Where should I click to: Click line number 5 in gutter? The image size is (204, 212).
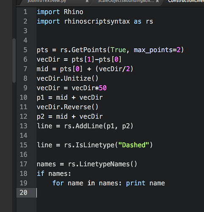pos(25,50)
